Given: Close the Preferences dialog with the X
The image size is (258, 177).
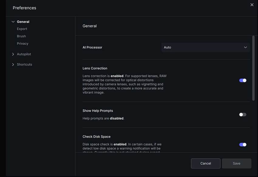Looking at the screenshot, I should (x=252, y=5).
